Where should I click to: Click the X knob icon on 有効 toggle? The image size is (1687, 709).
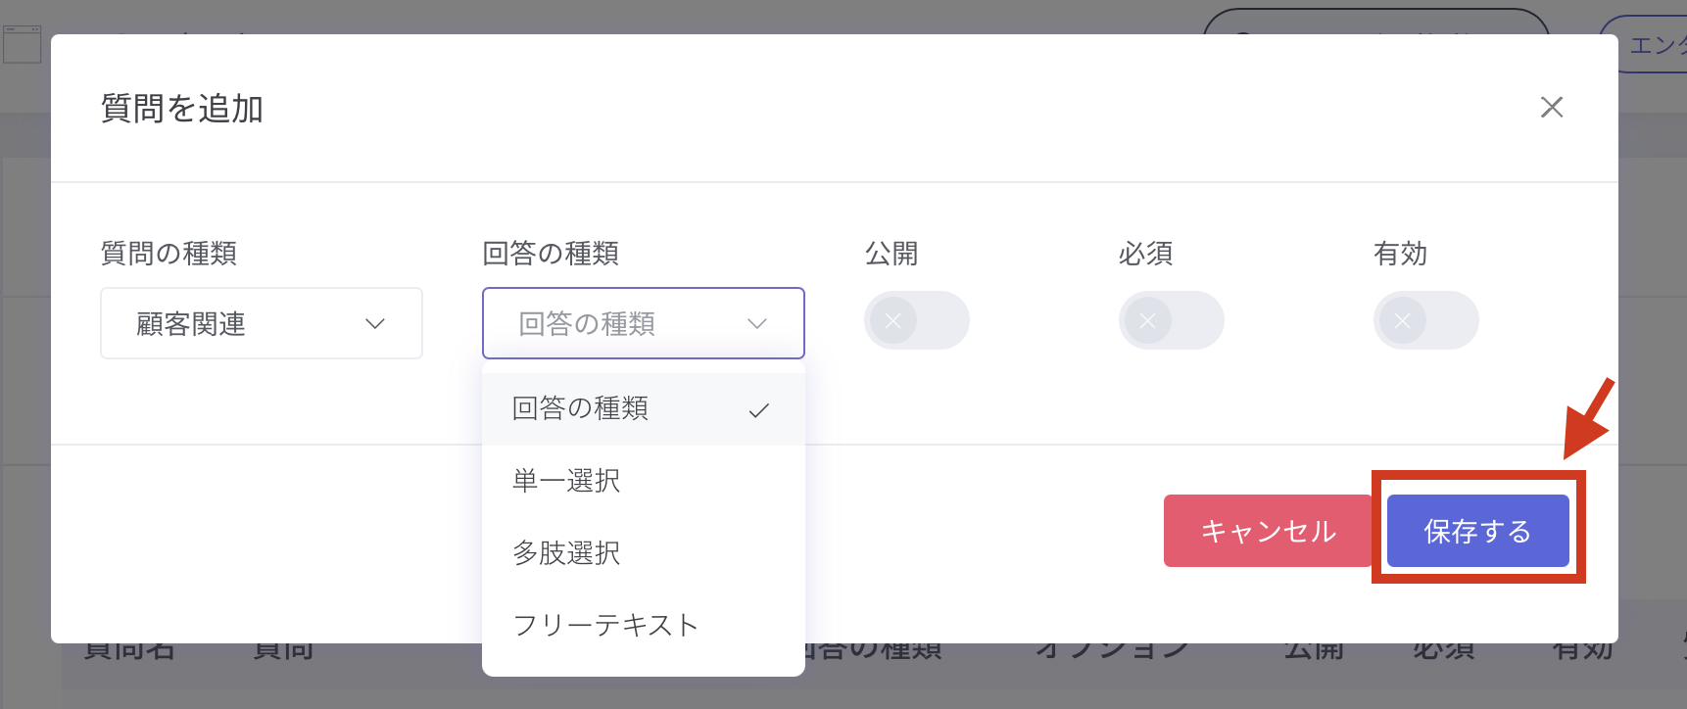1403,320
